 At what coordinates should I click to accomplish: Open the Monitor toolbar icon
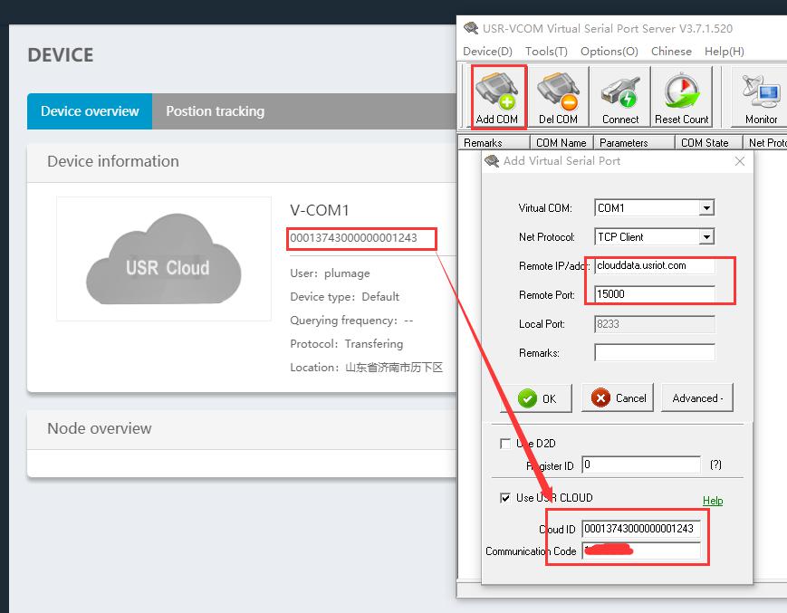761,99
